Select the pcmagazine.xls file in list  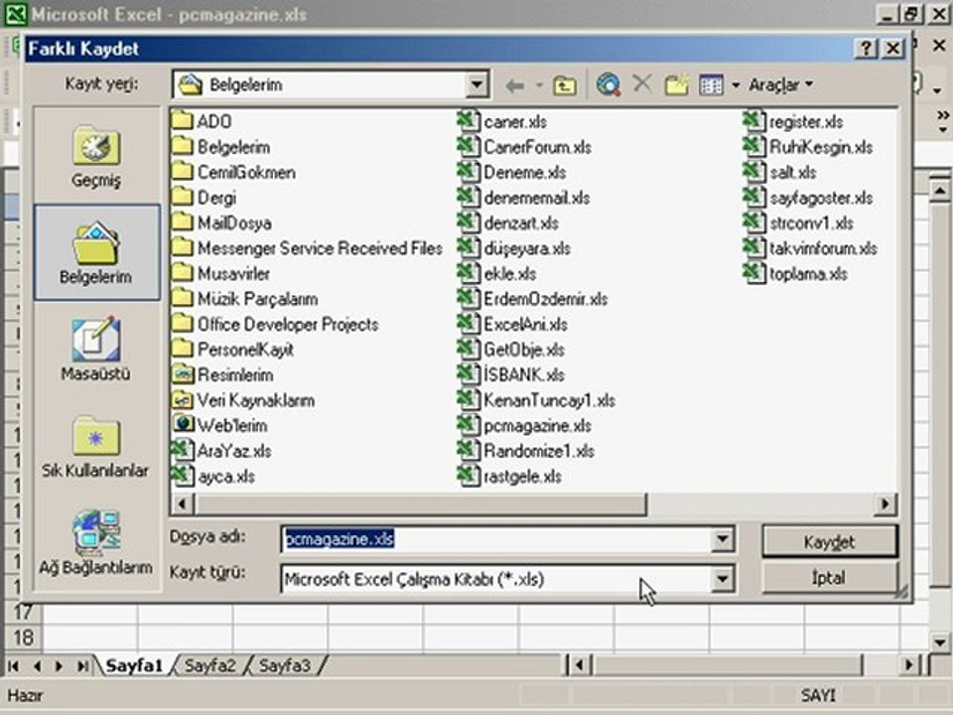coord(524,426)
